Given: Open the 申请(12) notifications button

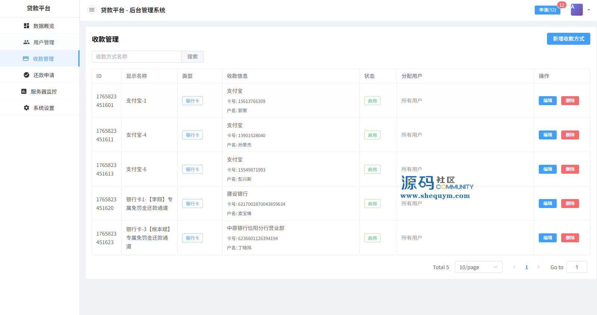Looking at the screenshot, I should click(x=547, y=10).
